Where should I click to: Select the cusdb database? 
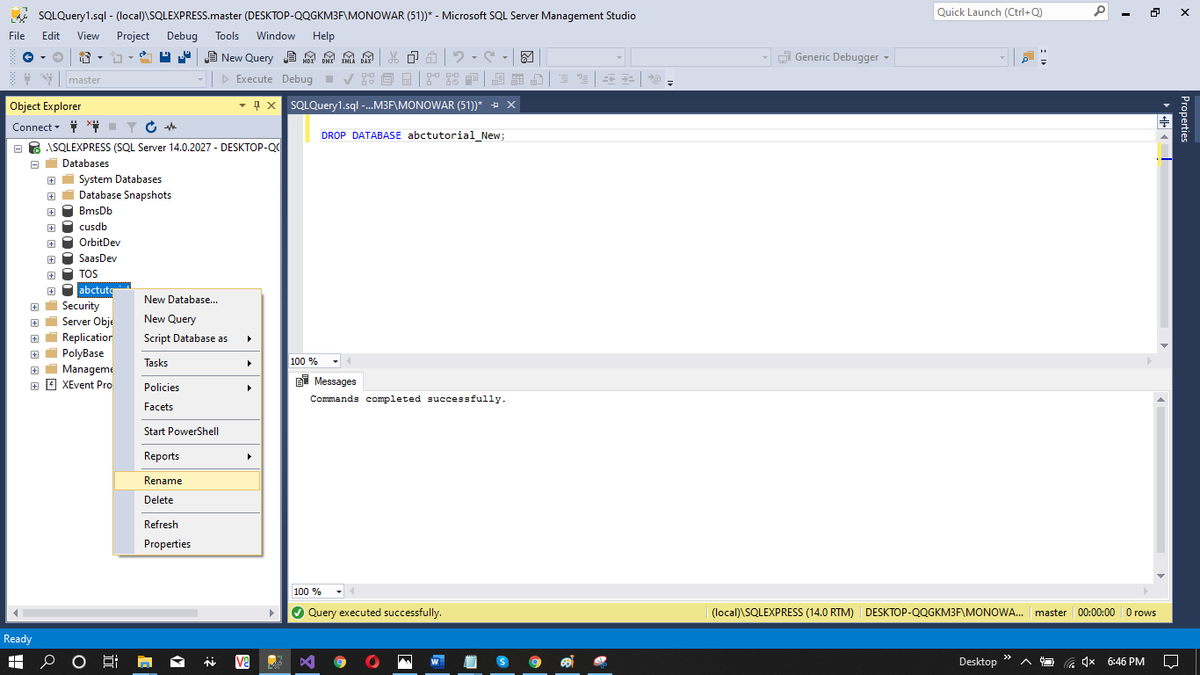(x=92, y=227)
